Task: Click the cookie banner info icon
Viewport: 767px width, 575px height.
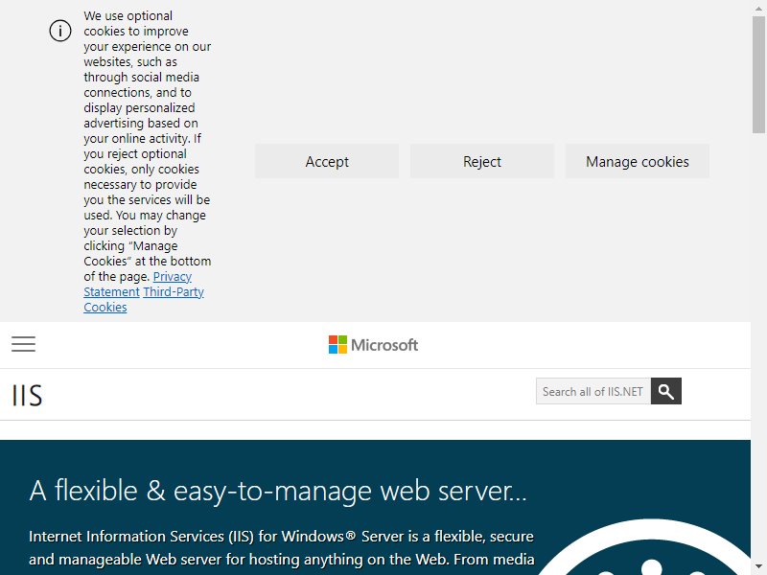Action: tap(60, 31)
